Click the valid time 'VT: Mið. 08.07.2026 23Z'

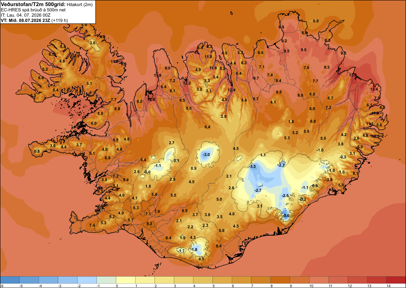tap(26, 20)
